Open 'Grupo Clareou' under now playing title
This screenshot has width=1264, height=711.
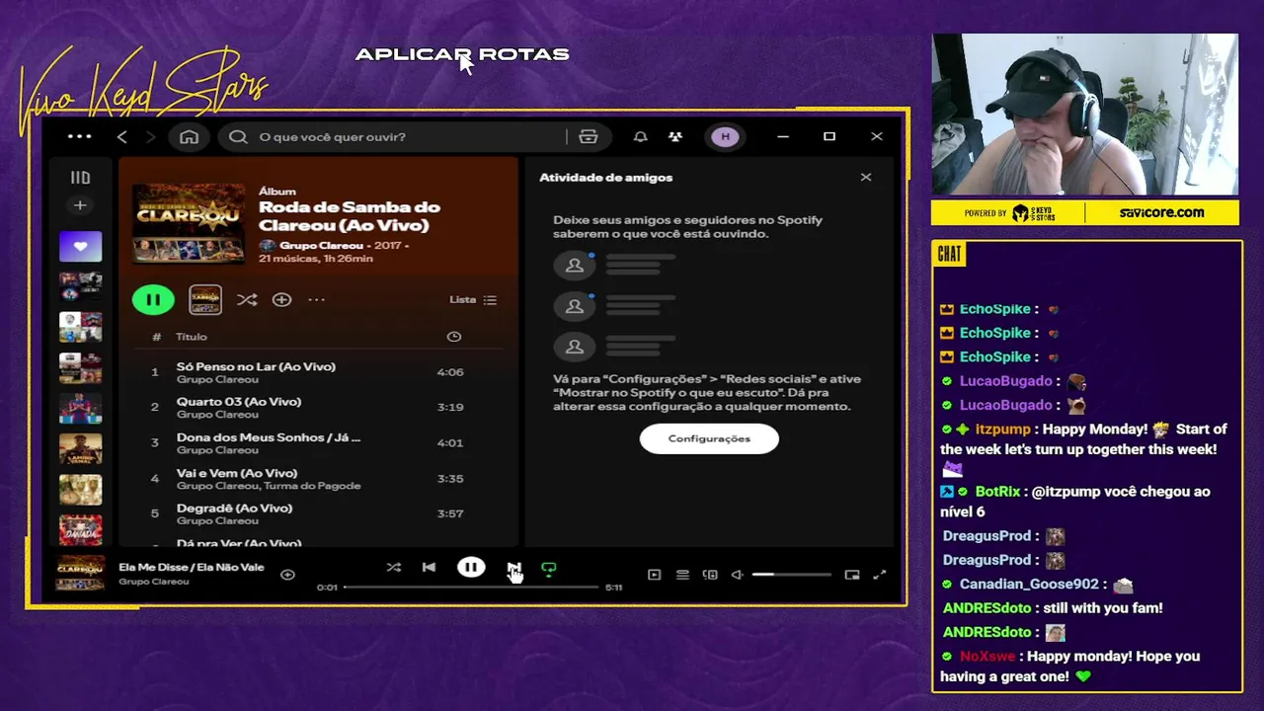click(x=154, y=582)
